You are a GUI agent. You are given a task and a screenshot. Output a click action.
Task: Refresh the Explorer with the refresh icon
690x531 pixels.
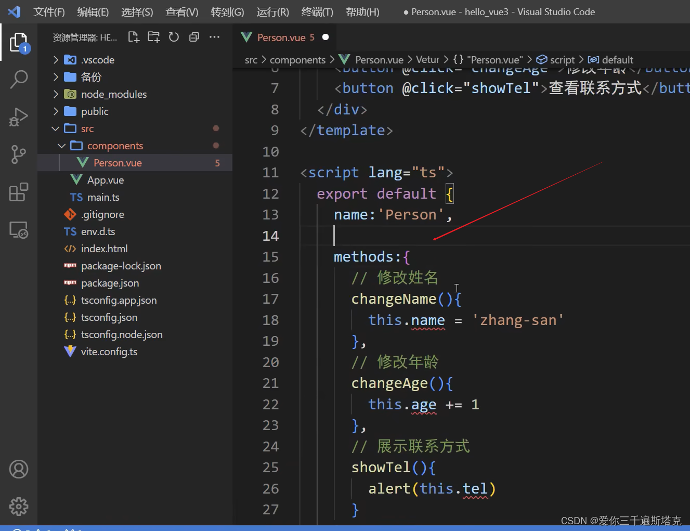(174, 37)
